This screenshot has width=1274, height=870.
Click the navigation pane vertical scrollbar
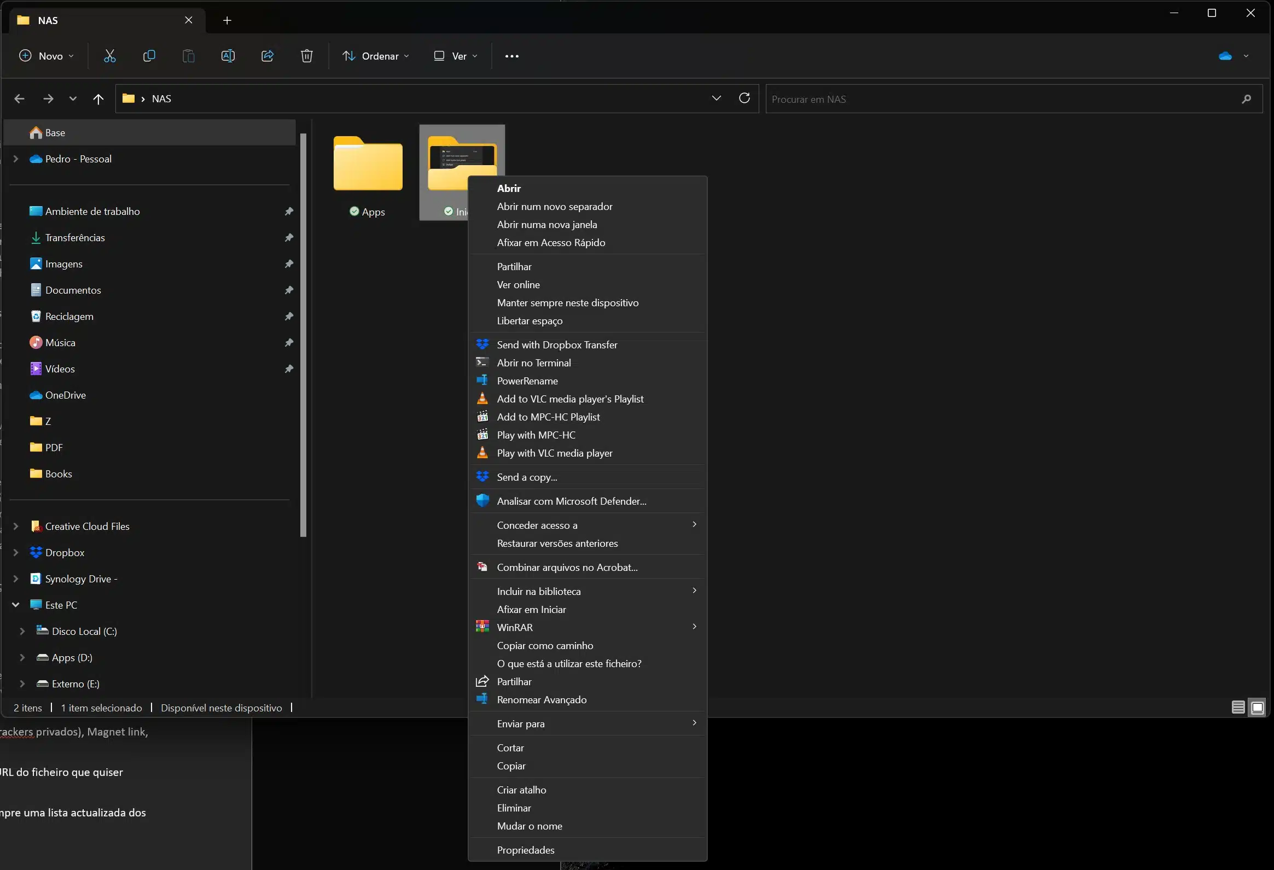point(303,334)
